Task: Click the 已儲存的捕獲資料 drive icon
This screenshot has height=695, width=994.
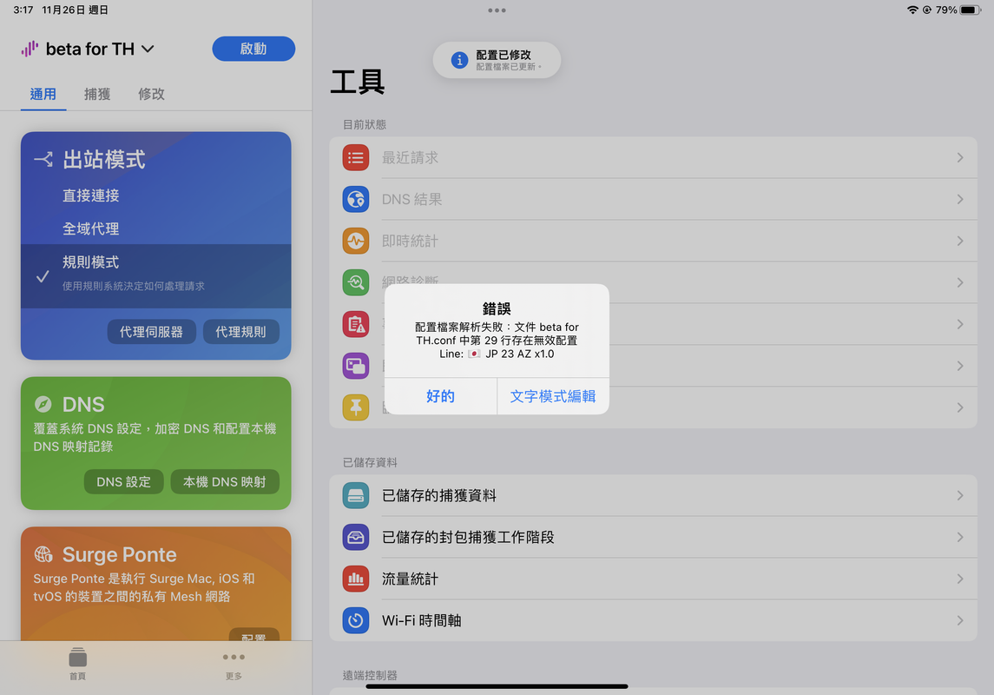Action: [x=356, y=495]
